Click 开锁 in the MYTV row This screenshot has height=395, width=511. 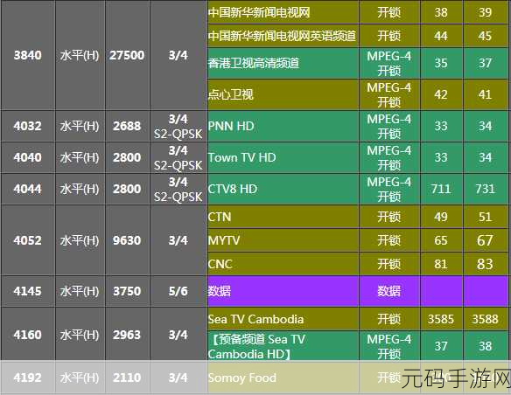(389, 240)
